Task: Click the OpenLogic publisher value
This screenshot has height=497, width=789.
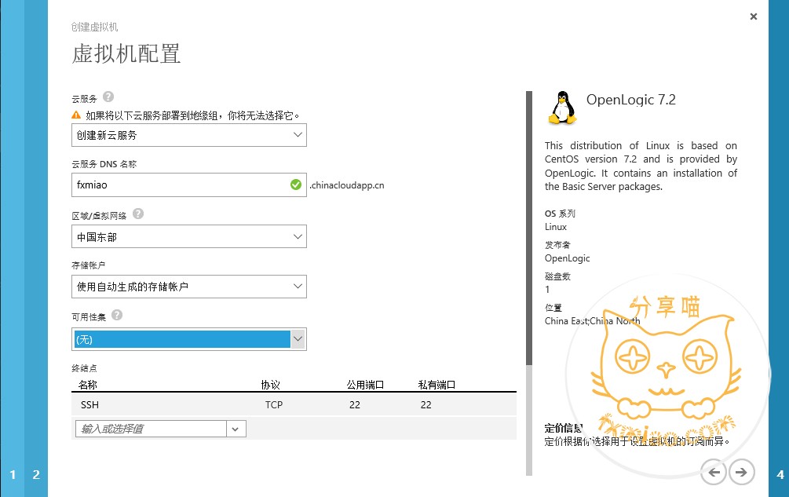Action: 567,258
